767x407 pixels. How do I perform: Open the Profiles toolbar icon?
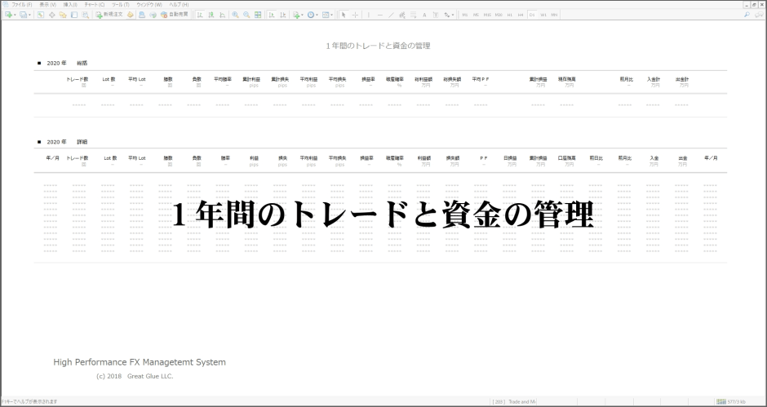[23, 15]
